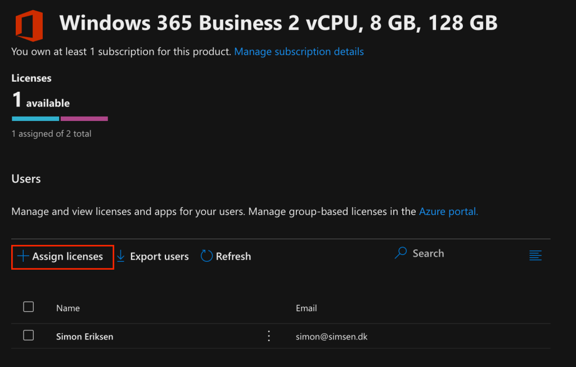
Task: Click the teal assigned segment of license bar
Action: (x=35, y=119)
